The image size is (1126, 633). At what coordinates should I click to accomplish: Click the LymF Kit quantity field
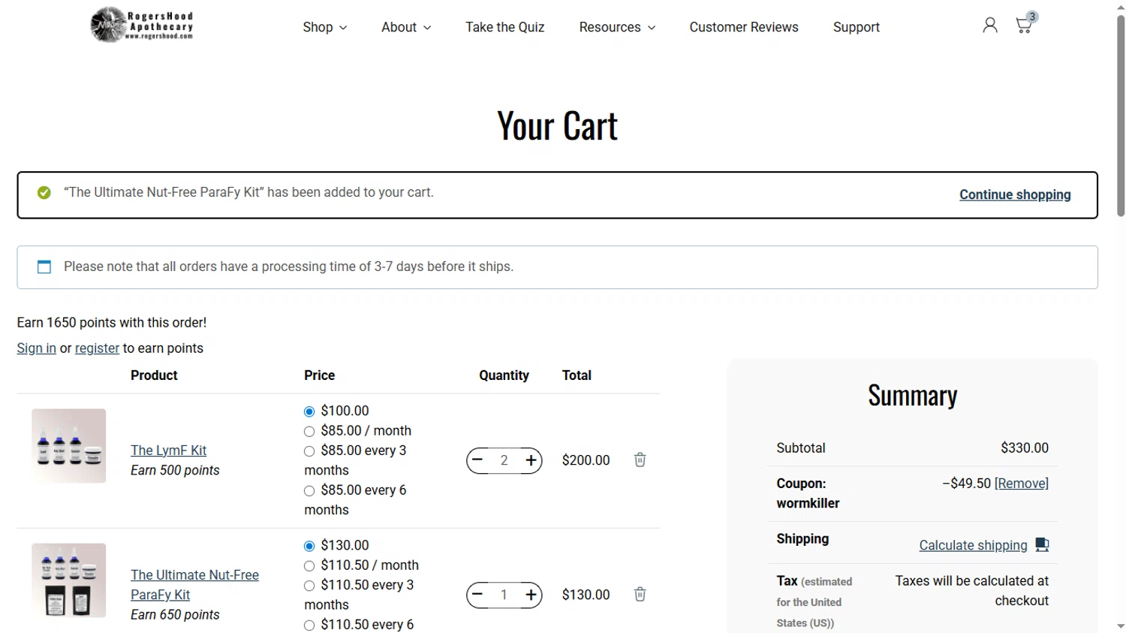click(504, 460)
